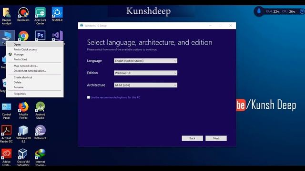Image resolution: width=305 pixels, height=171 pixels.
Task: Click the Next button in setup
Action: tap(216, 138)
